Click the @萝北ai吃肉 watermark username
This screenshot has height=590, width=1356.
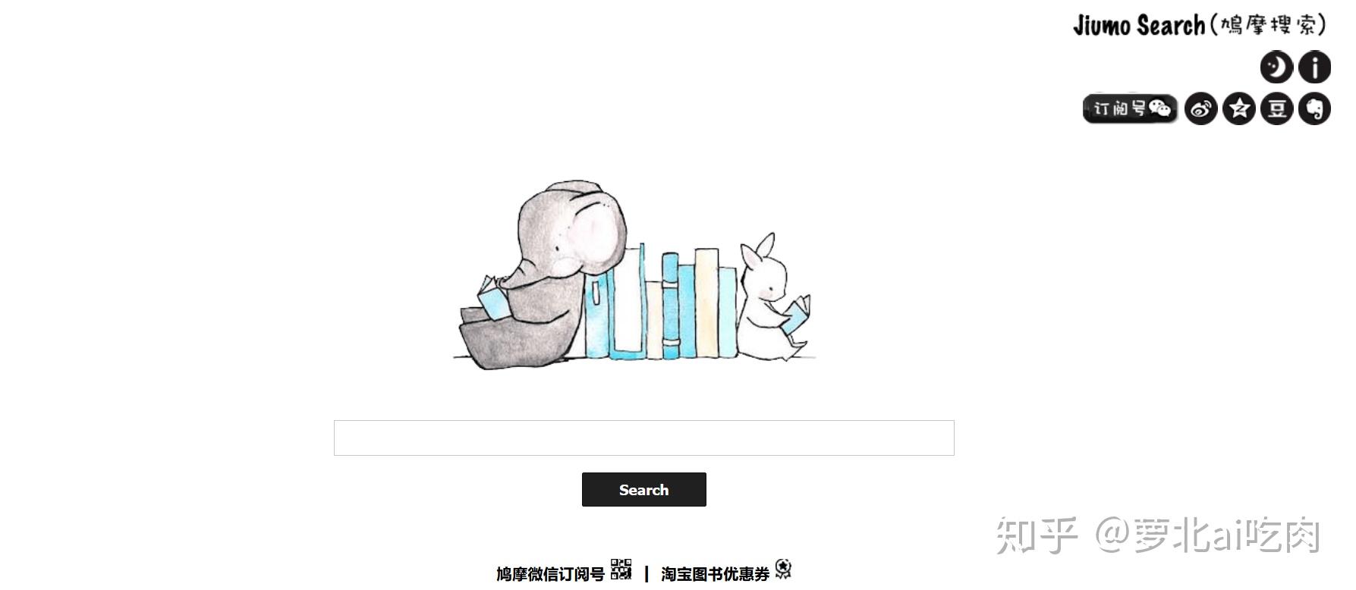point(1207,535)
